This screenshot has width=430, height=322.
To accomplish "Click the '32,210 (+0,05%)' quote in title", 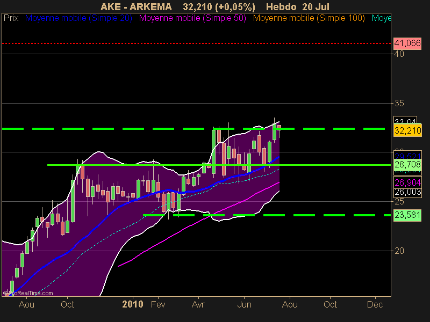I will pos(219,6).
